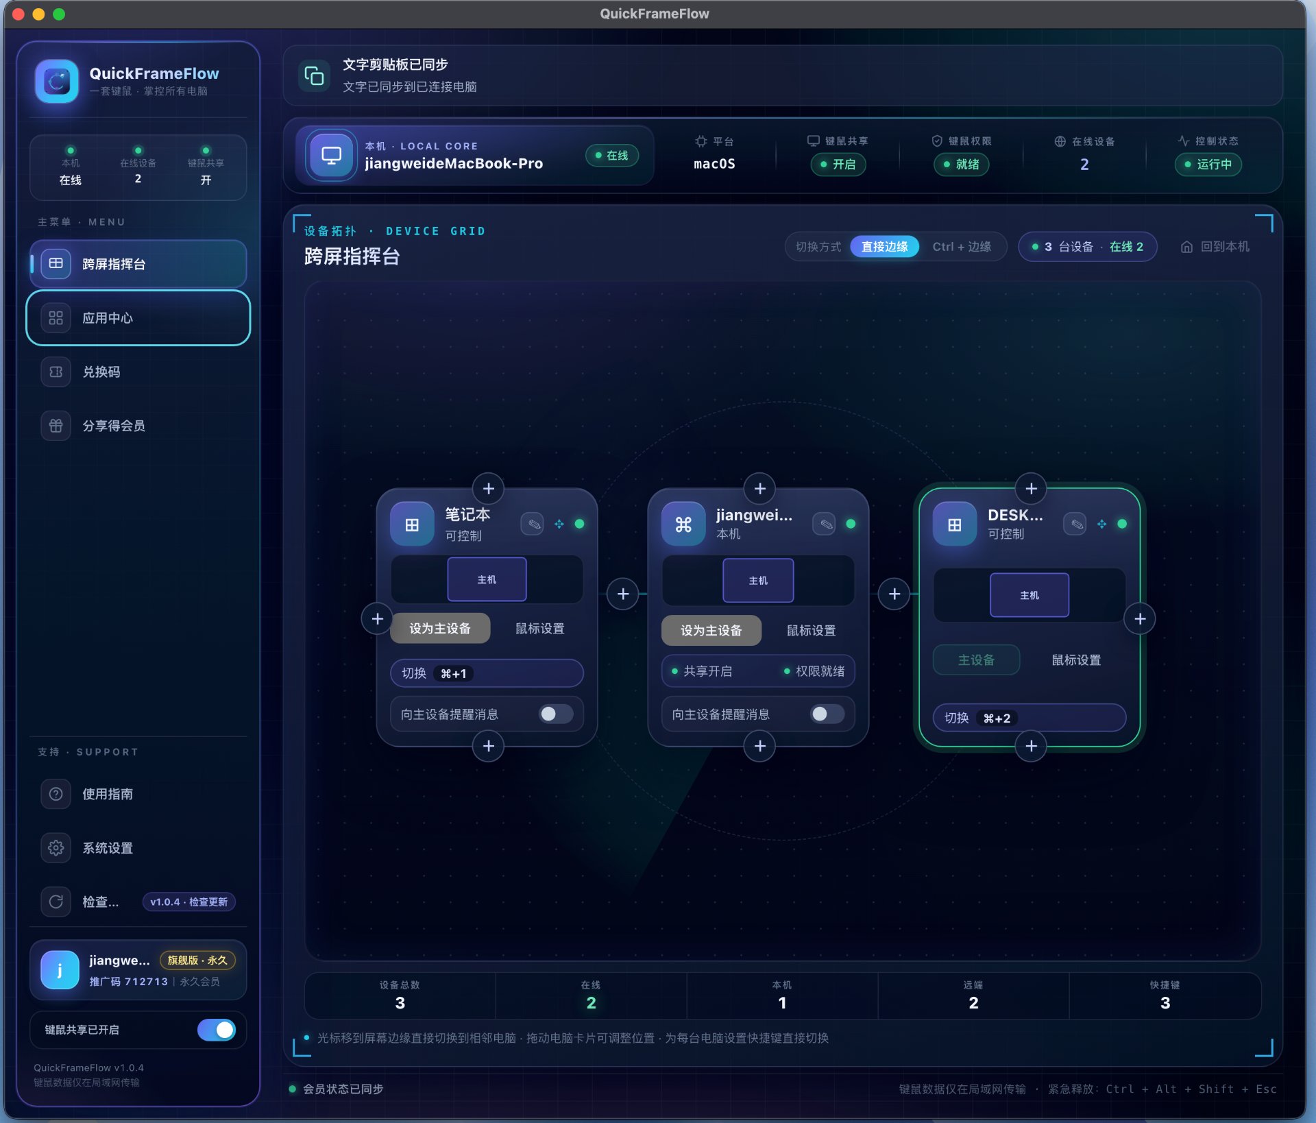Click the plus below jiangwei card
1316x1123 pixels.
click(759, 745)
